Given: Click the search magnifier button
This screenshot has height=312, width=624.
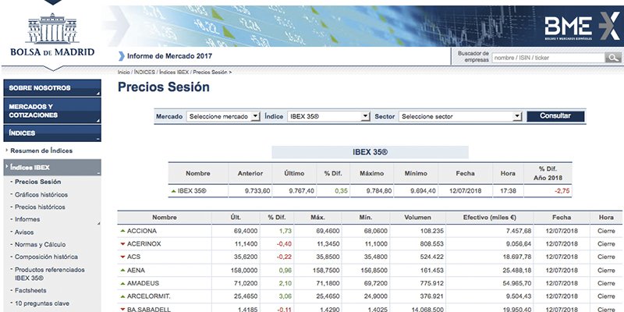Looking at the screenshot, I should [613, 57].
